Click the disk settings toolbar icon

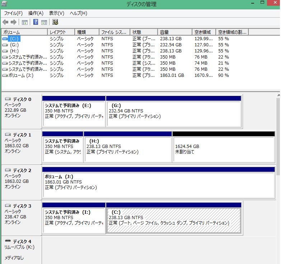(55, 22)
